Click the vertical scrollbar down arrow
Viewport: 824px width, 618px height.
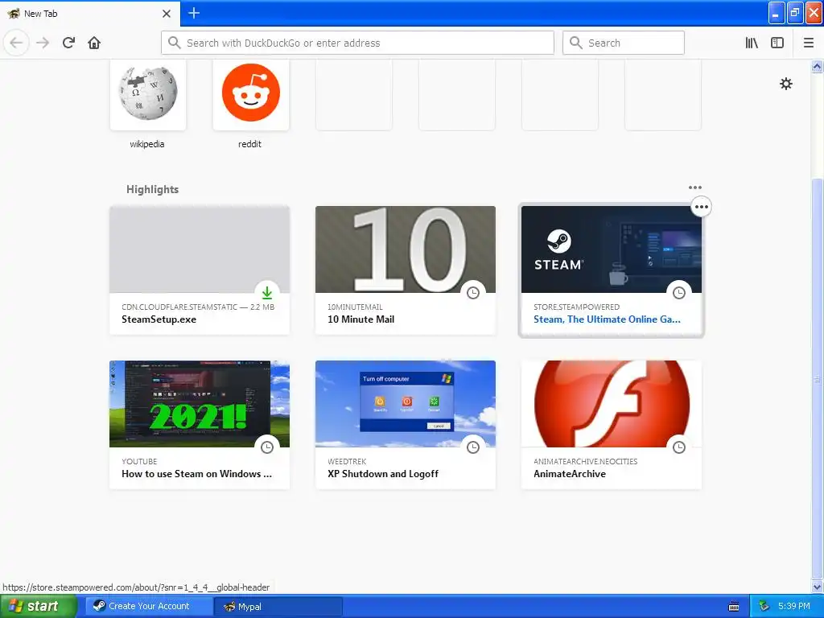point(818,587)
